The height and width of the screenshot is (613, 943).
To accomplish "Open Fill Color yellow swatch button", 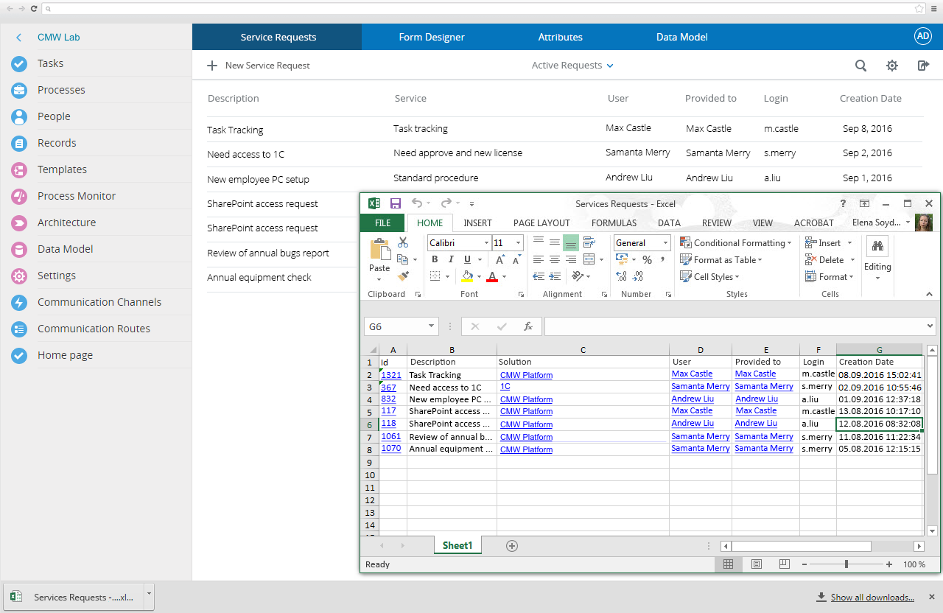I will (x=467, y=277).
